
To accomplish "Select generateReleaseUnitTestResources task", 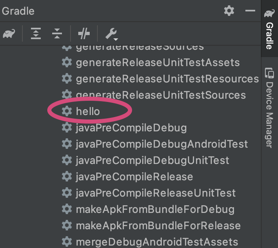I will (x=167, y=78).
